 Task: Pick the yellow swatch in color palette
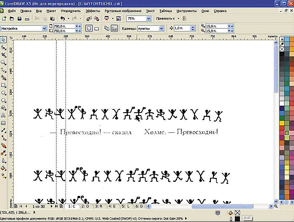coord(282,123)
